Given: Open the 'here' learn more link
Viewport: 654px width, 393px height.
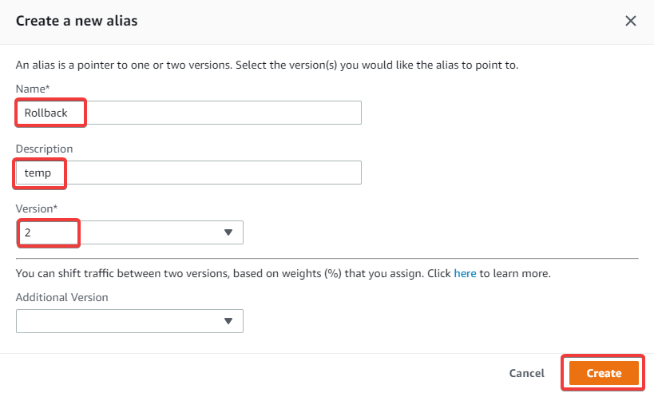Looking at the screenshot, I should [x=465, y=273].
